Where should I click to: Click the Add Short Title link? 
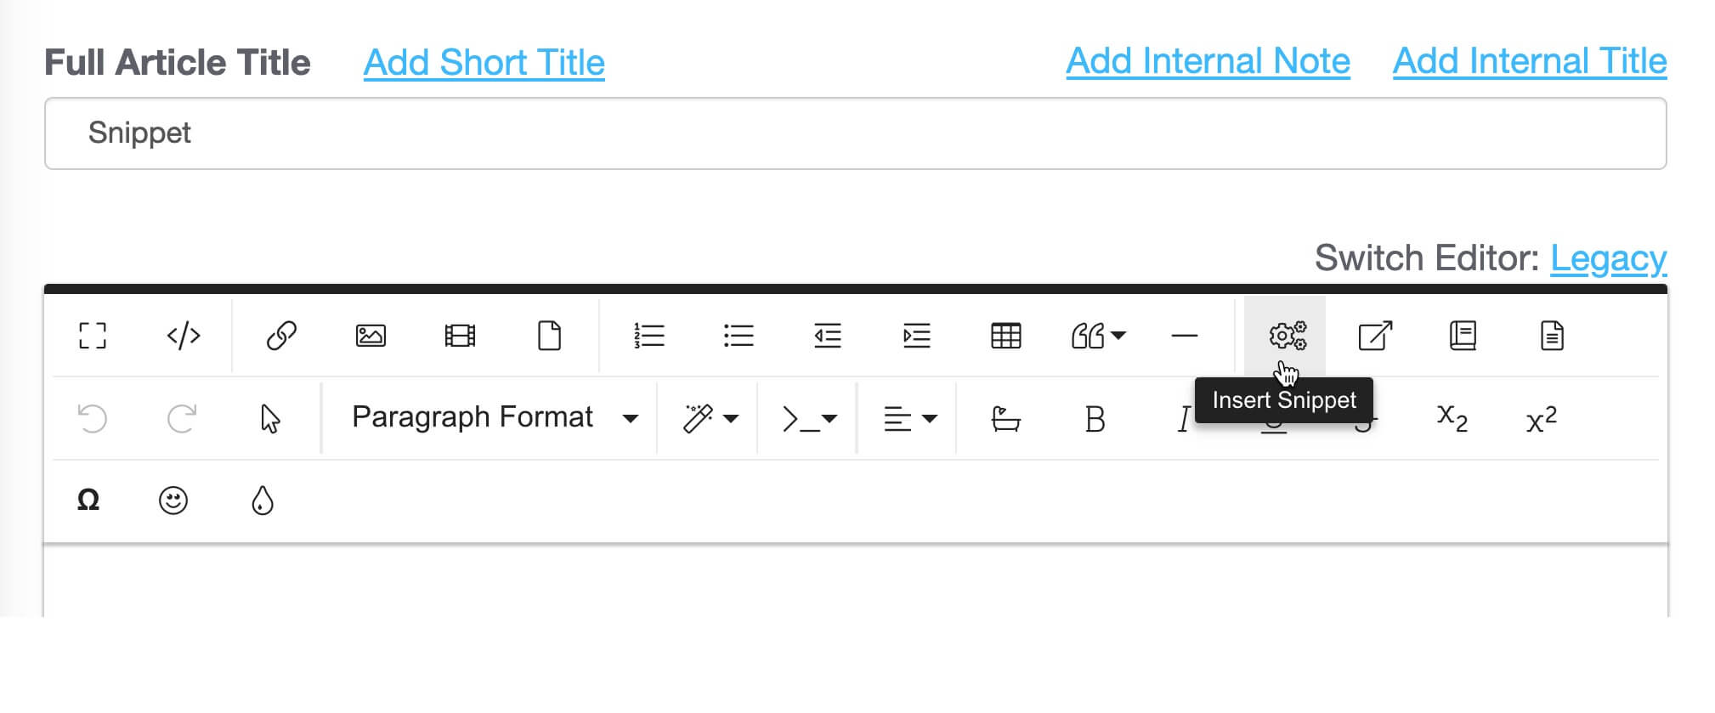point(484,63)
